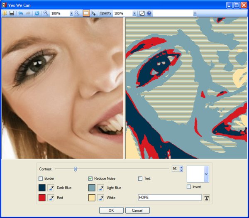Open the zoom percentage dropdown
The image size is (249, 218).
point(71,13)
